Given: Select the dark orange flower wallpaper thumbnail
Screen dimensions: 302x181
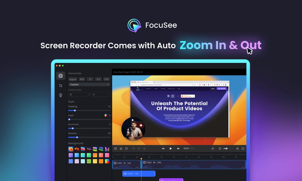Looking at the screenshot, I should (x=77, y=149).
